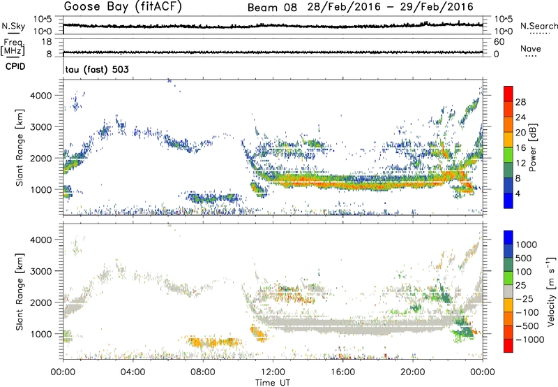The width and height of the screenshot is (558, 387).
Task: Click the gray segment of the Velocity color bar
Action: pos(508,292)
